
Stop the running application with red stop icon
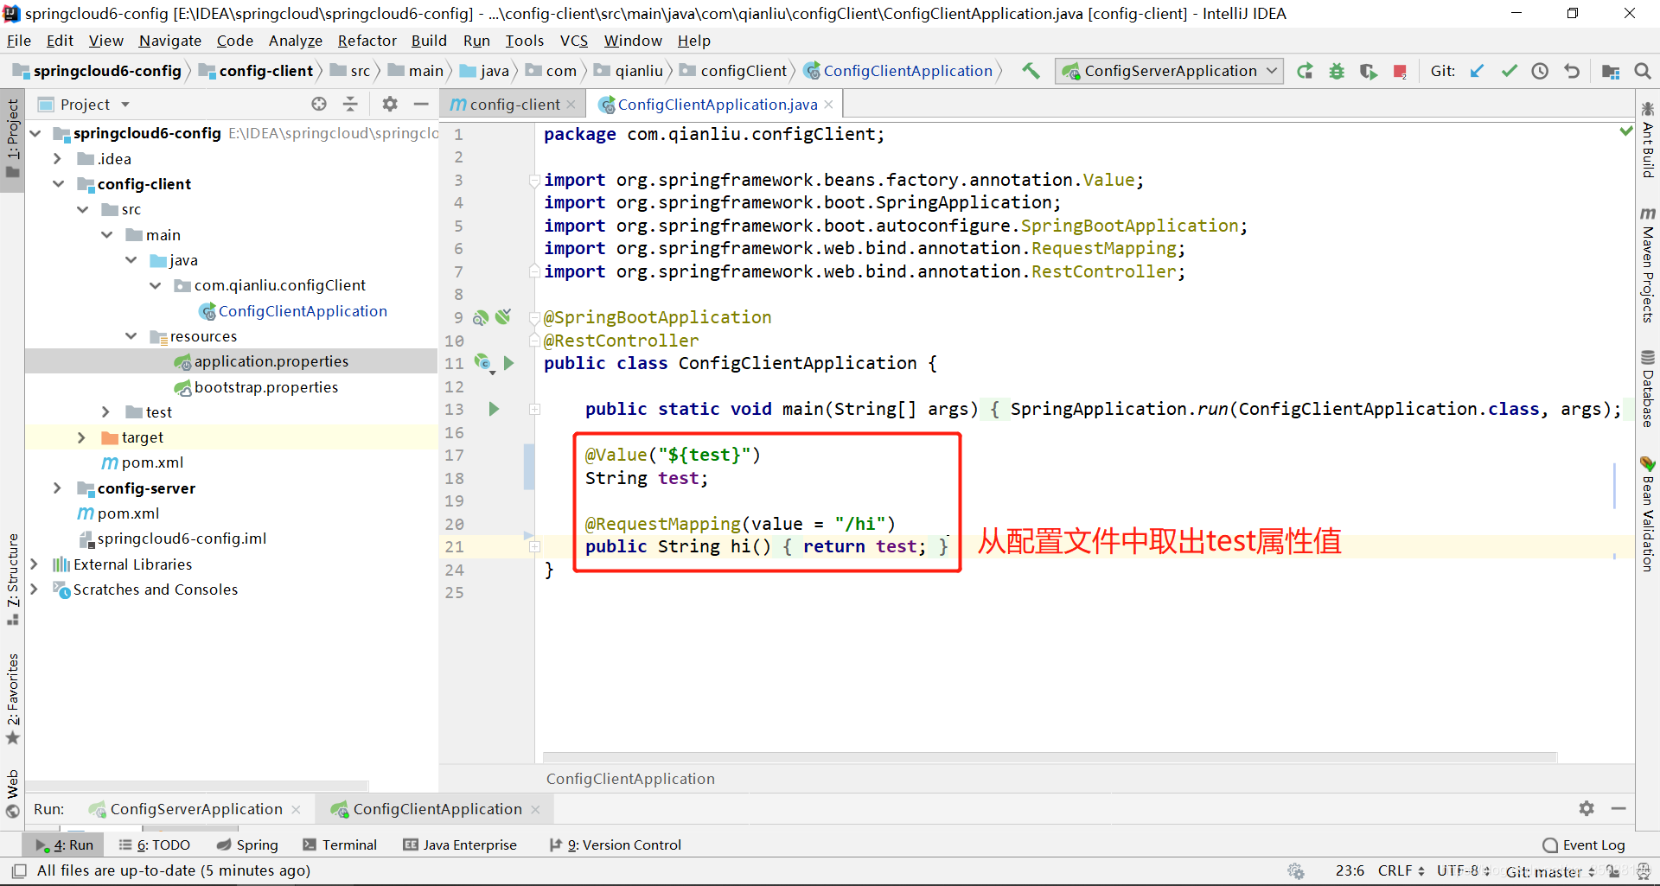coord(1400,71)
